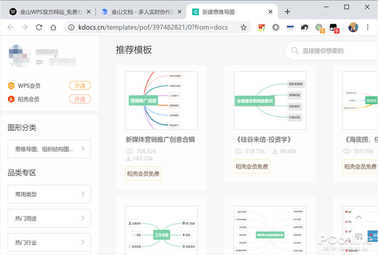
Task: Go to browser home page icon
Action: (53, 27)
